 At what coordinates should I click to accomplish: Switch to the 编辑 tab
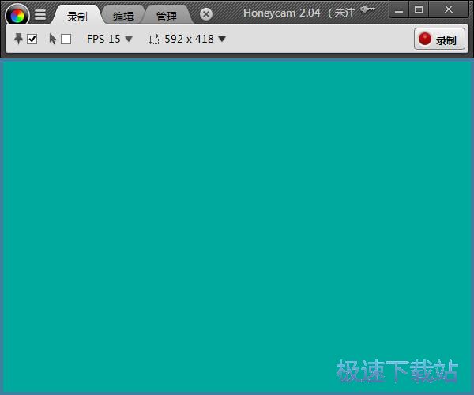pyautogui.click(x=123, y=16)
